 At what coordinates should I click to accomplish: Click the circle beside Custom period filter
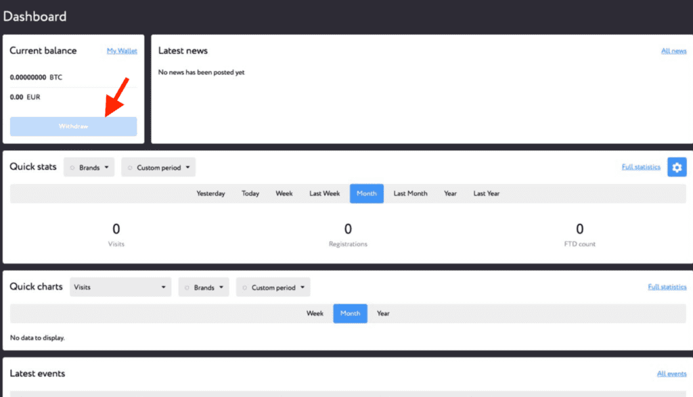pos(129,167)
